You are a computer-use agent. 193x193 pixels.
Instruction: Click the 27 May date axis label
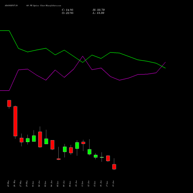21,183
